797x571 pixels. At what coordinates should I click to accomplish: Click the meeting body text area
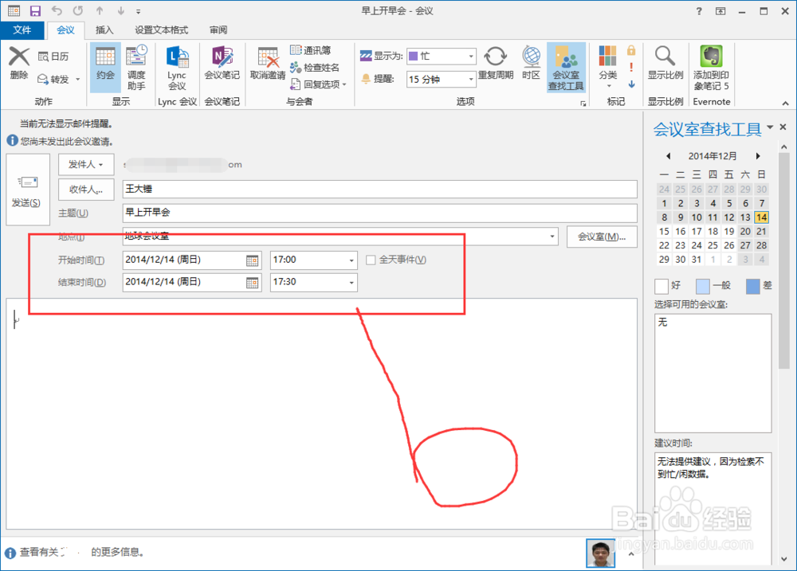pyautogui.click(x=322, y=413)
